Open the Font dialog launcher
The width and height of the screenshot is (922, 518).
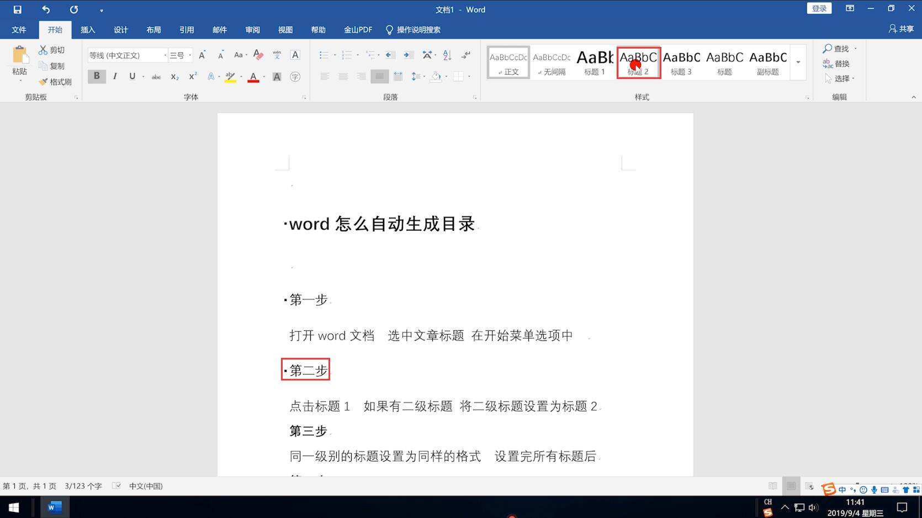click(304, 98)
